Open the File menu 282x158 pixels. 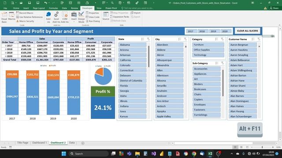pyautogui.click(x=5, y=8)
